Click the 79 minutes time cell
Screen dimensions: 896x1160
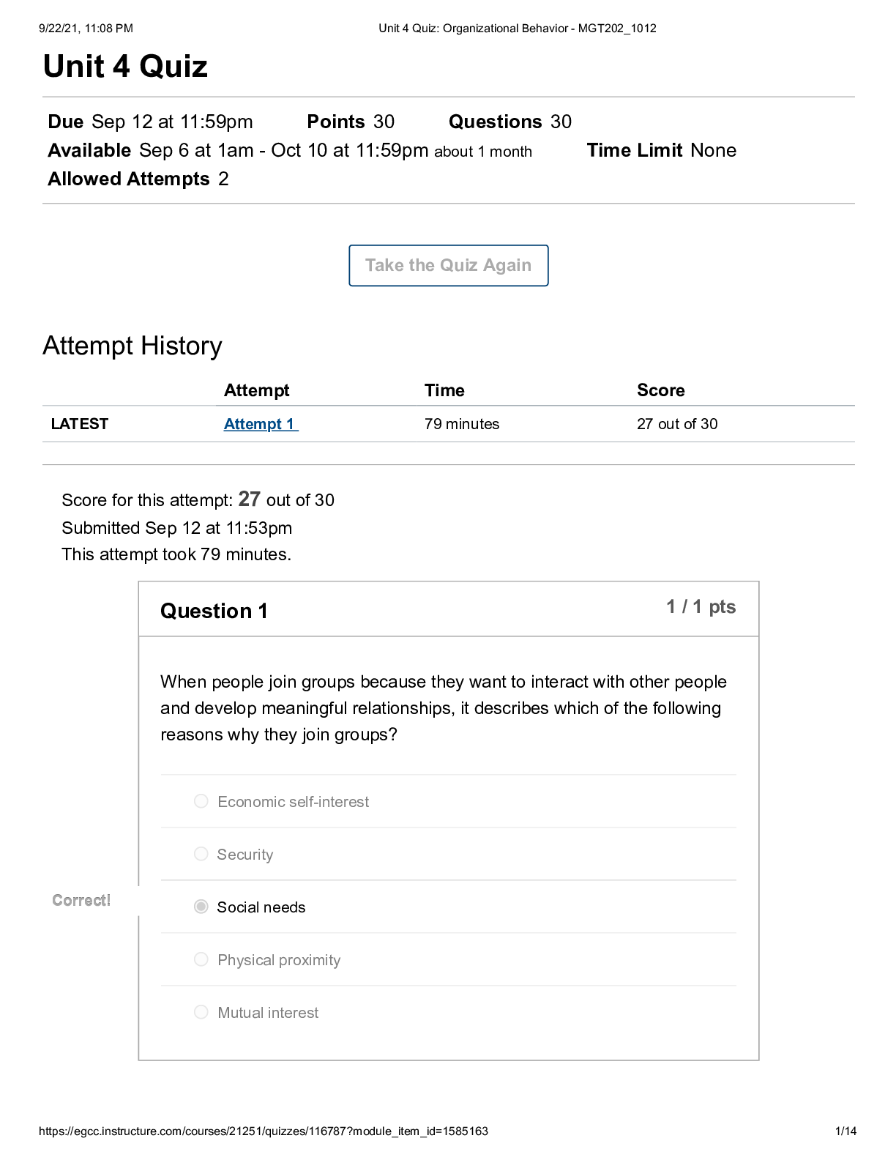[x=462, y=424]
